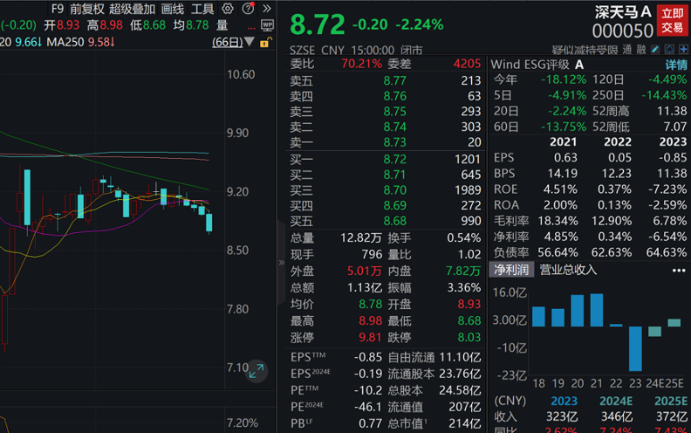Image resolution: width=691 pixels, height=433 pixels.
Task: Click the Wind ESG评级 label
Action: 530,65
